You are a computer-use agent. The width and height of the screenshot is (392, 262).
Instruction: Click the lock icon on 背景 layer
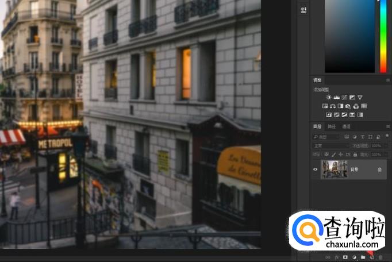(x=379, y=169)
